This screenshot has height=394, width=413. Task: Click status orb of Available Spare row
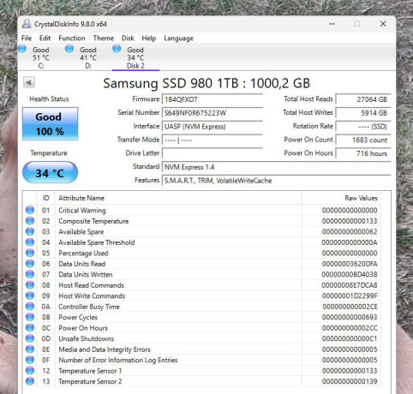[30, 231]
